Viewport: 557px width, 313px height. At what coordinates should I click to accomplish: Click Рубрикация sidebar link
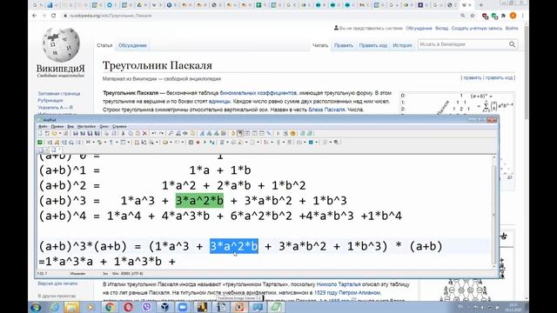pos(50,101)
